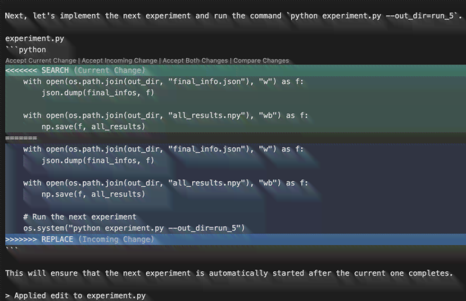Click the 'This will ensure' explanation sentence
Viewport: 466px width, 301px height.
pyautogui.click(x=229, y=273)
